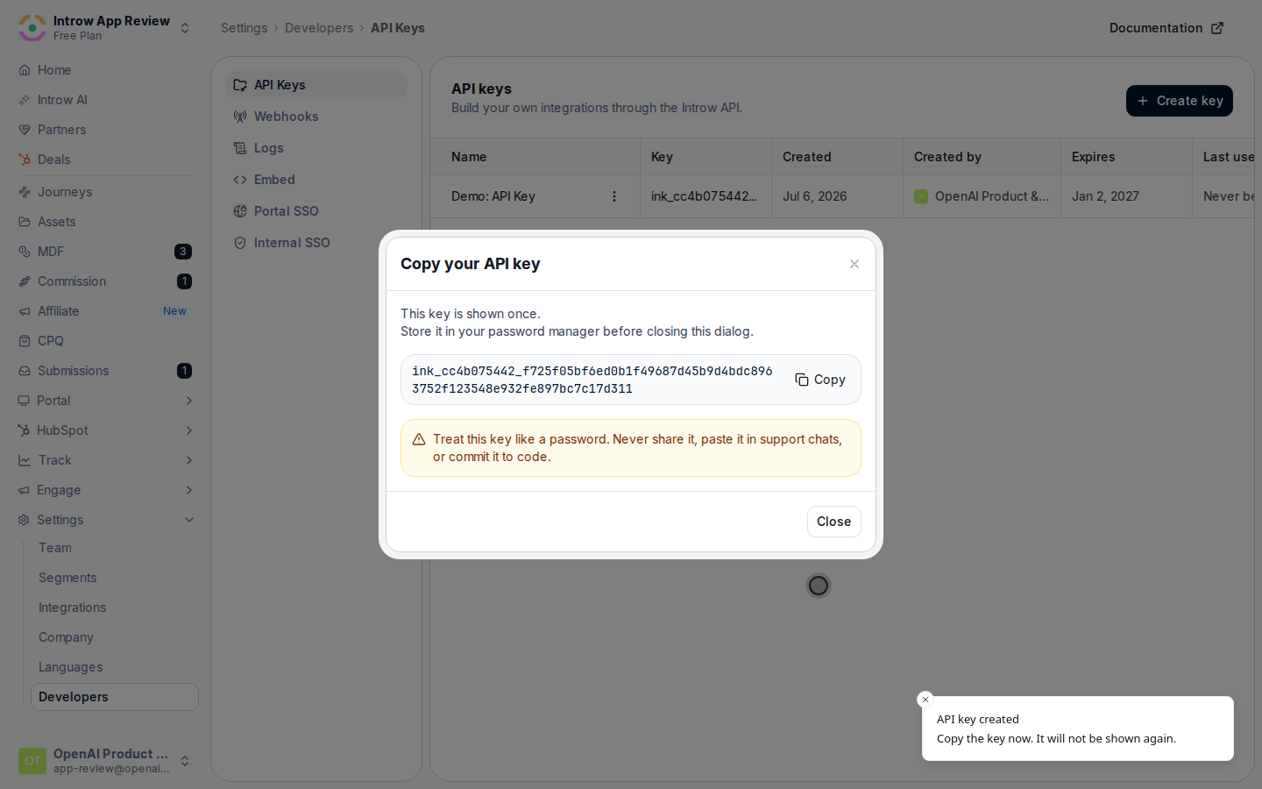The image size is (1262, 789).
Task: Click the Jan 2, 2027 expiry date
Action: coord(1105,196)
